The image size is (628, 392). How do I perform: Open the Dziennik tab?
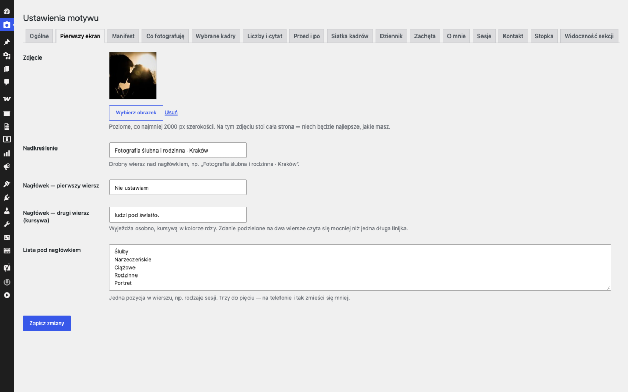tap(391, 36)
